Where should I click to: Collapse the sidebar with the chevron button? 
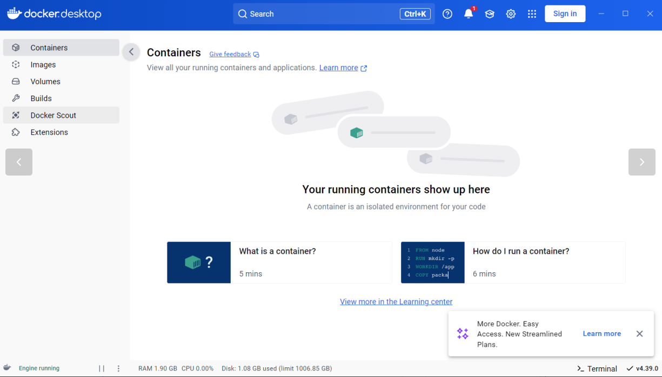coord(131,52)
